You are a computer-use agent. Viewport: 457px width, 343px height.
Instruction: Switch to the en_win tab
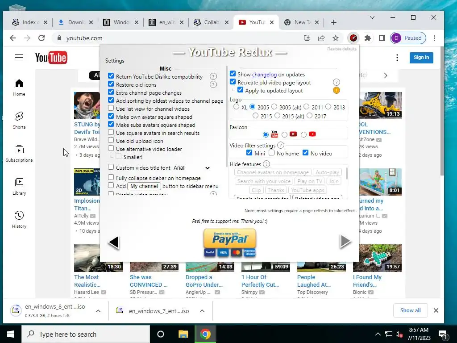[x=166, y=22]
